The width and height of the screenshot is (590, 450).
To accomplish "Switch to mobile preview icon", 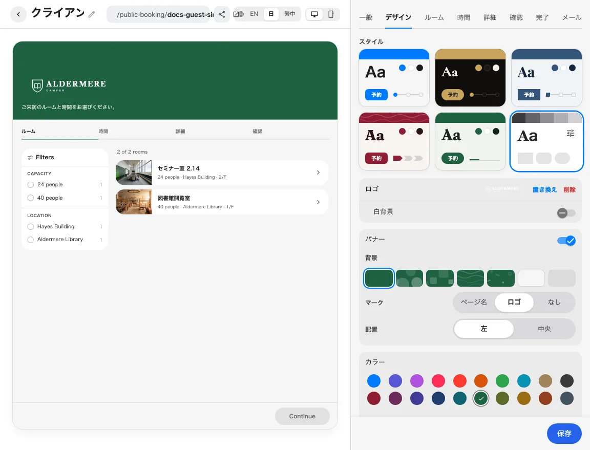I will 331,14.
